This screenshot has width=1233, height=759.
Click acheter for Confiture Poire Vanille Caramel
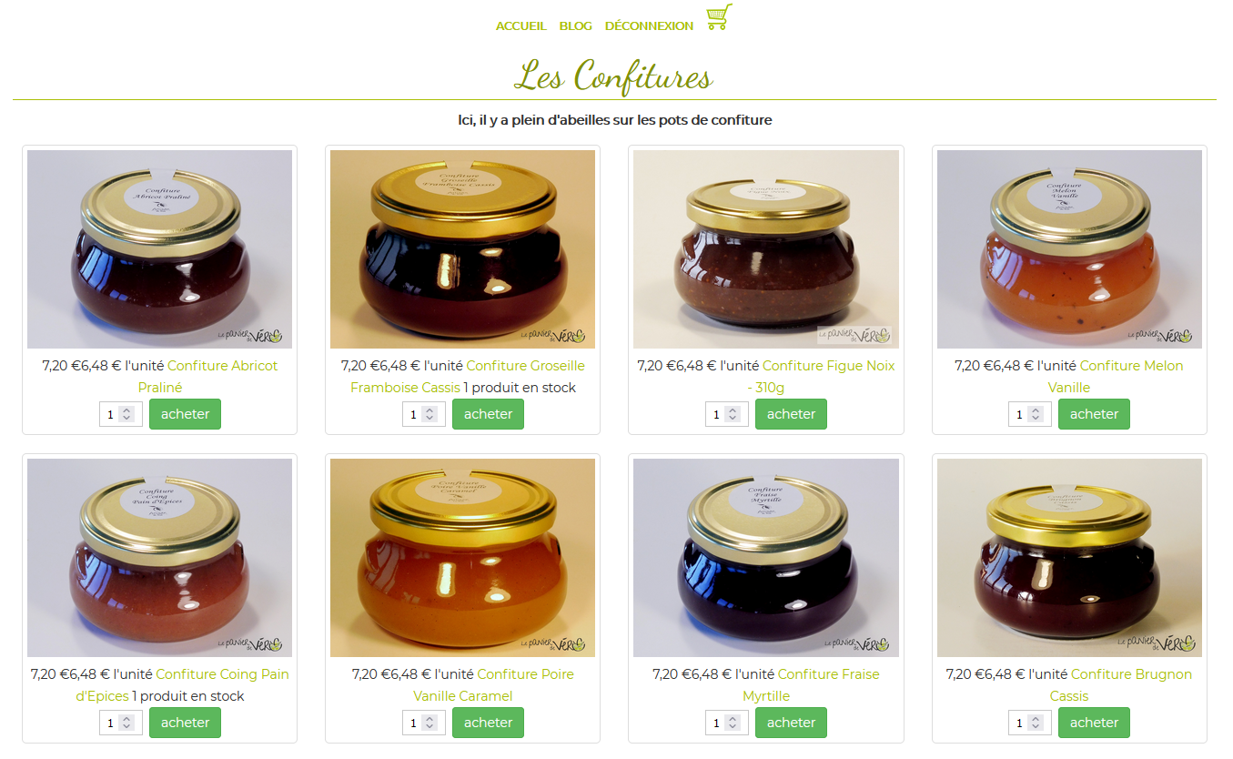488,723
